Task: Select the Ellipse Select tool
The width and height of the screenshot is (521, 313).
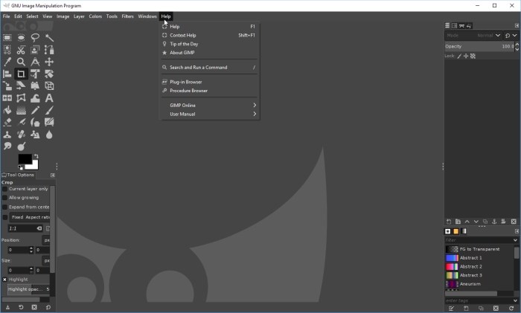Action: (21, 37)
